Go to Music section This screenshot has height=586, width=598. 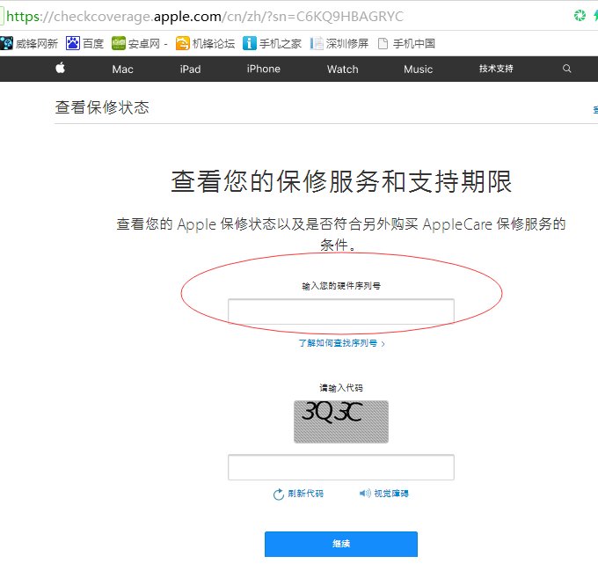click(418, 69)
